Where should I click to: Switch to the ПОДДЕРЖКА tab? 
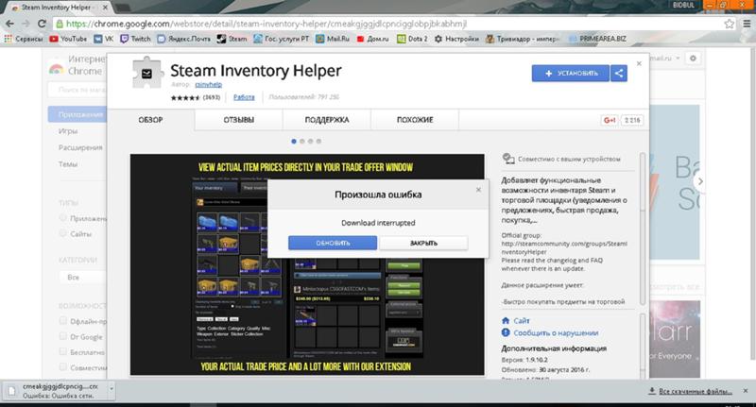327,120
